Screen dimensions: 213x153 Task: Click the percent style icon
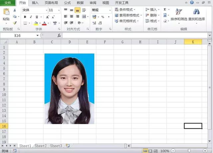tap(103, 17)
